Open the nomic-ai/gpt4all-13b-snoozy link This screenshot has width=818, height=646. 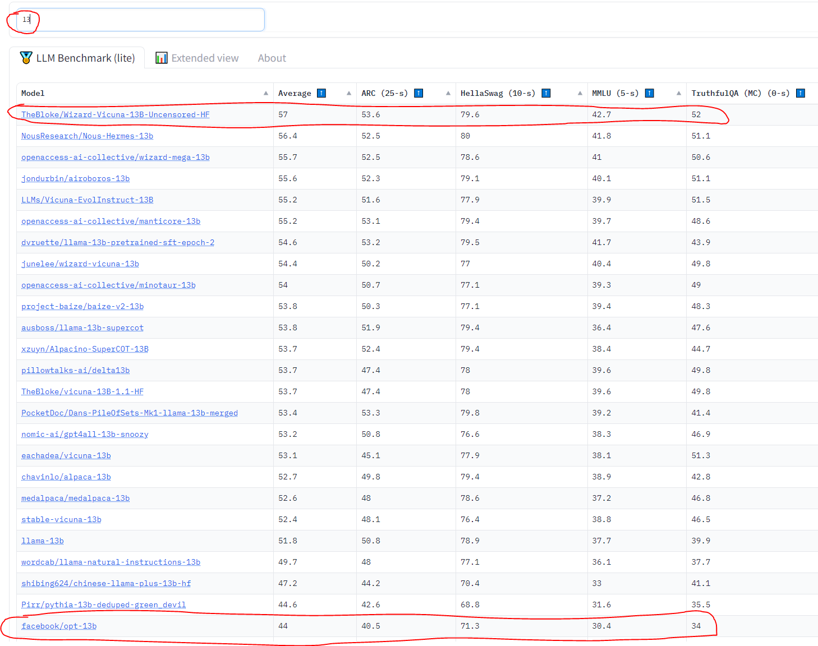pos(85,434)
